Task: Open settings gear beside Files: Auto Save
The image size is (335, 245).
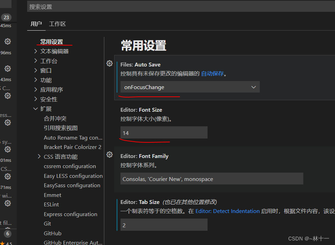Action: point(110,63)
